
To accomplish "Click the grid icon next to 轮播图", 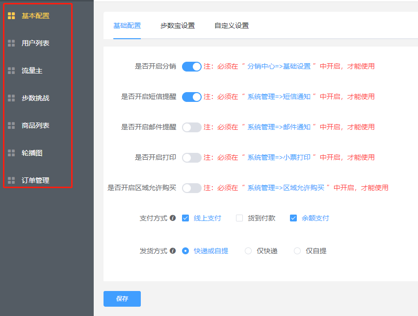I will (x=11, y=153).
